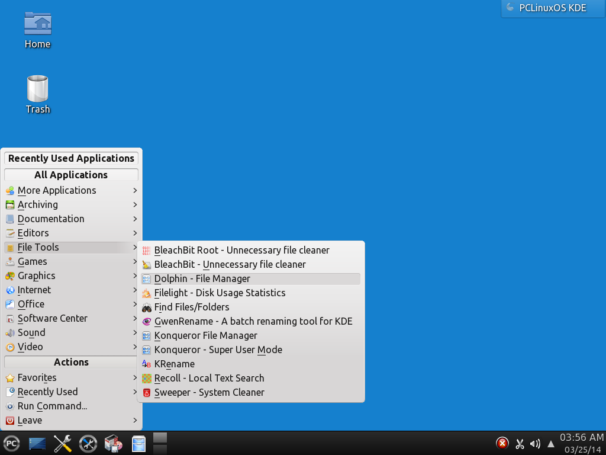Open the round wrench control center icon
The height and width of the screenshot is (455, 606).
click(88, 444)
